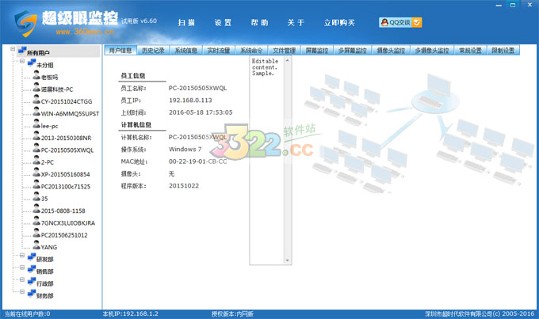Click the user avatar beside 2013-20150308NR

pos(36,136)
